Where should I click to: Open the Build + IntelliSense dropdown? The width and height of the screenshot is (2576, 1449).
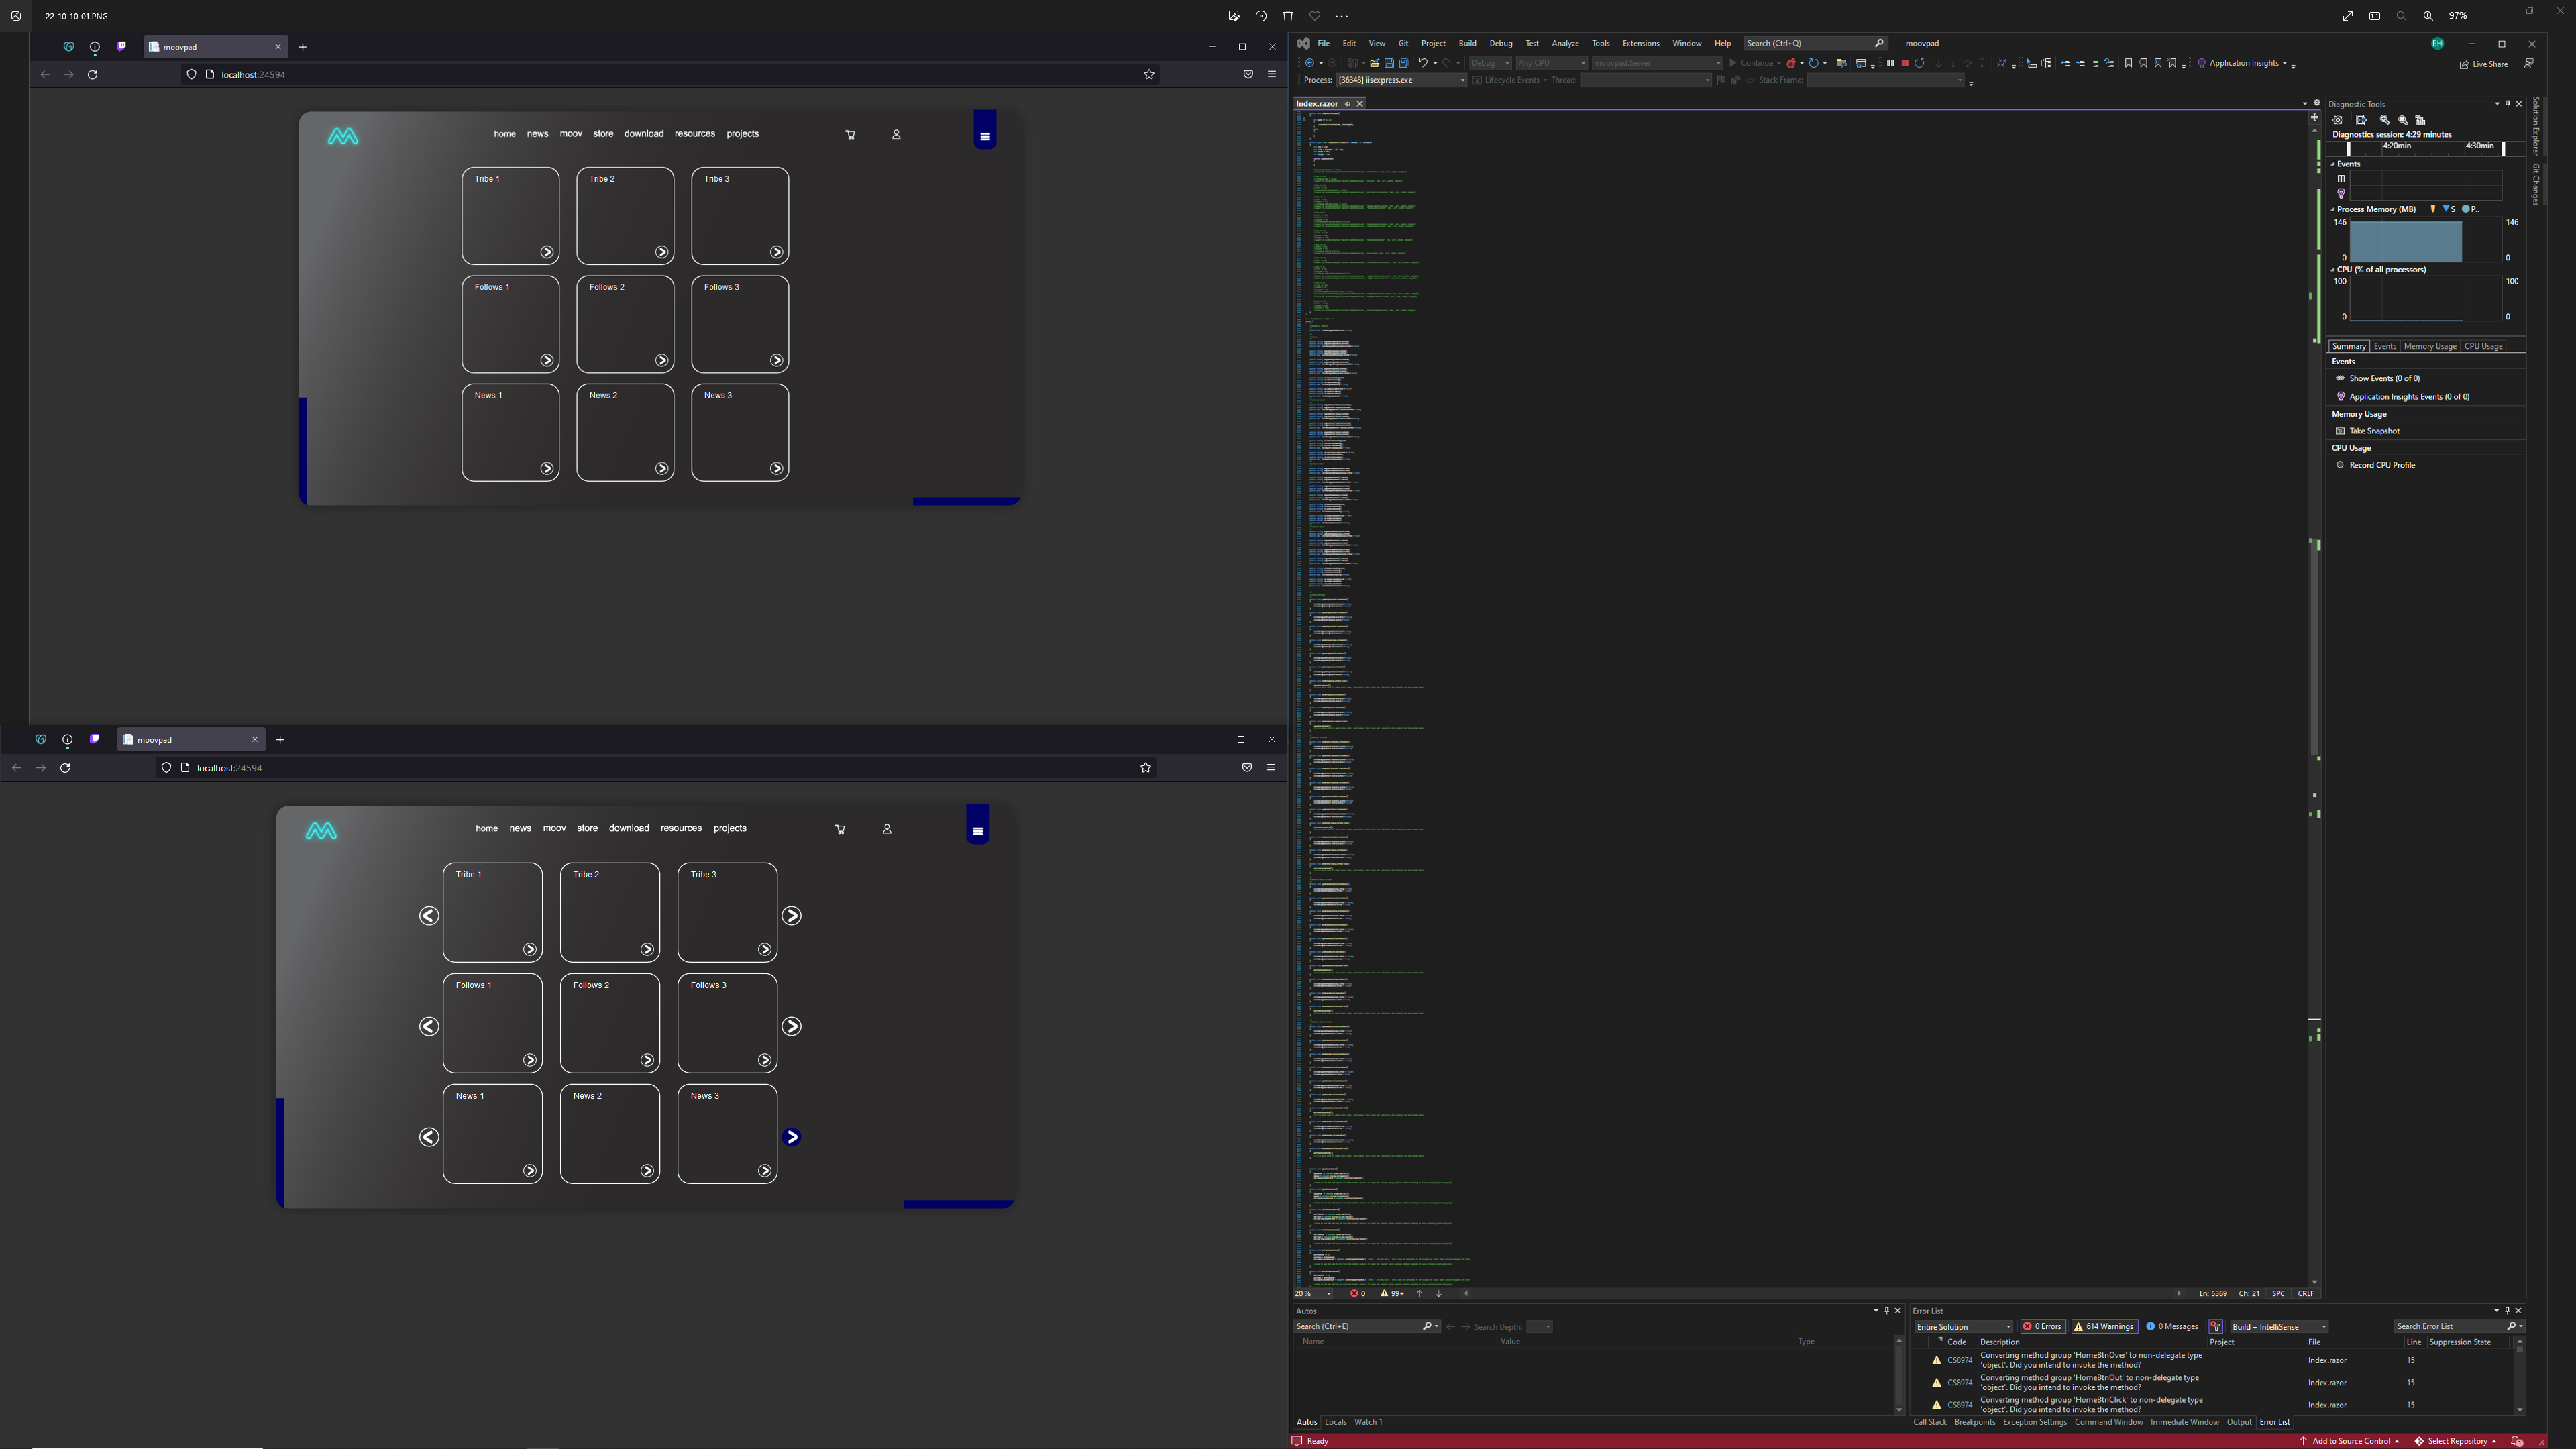(x=2279, y=1326)
